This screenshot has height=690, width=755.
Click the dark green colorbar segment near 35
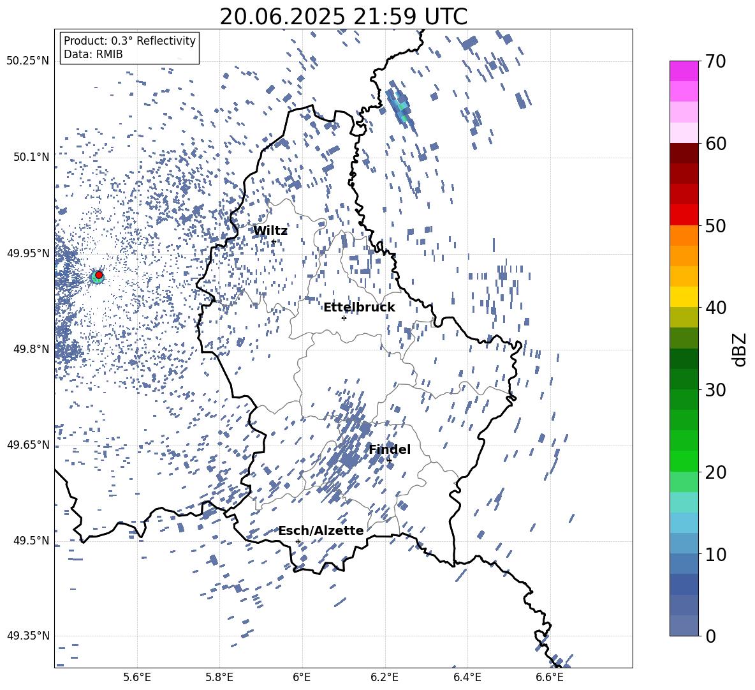[x=684, y=359]
